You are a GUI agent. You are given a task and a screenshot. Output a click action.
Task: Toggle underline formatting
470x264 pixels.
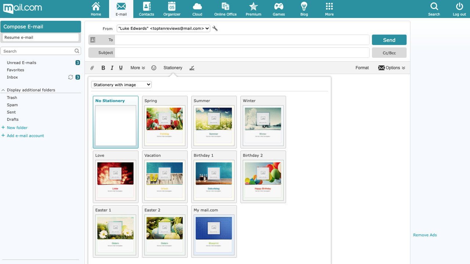[x=121, y=68]
